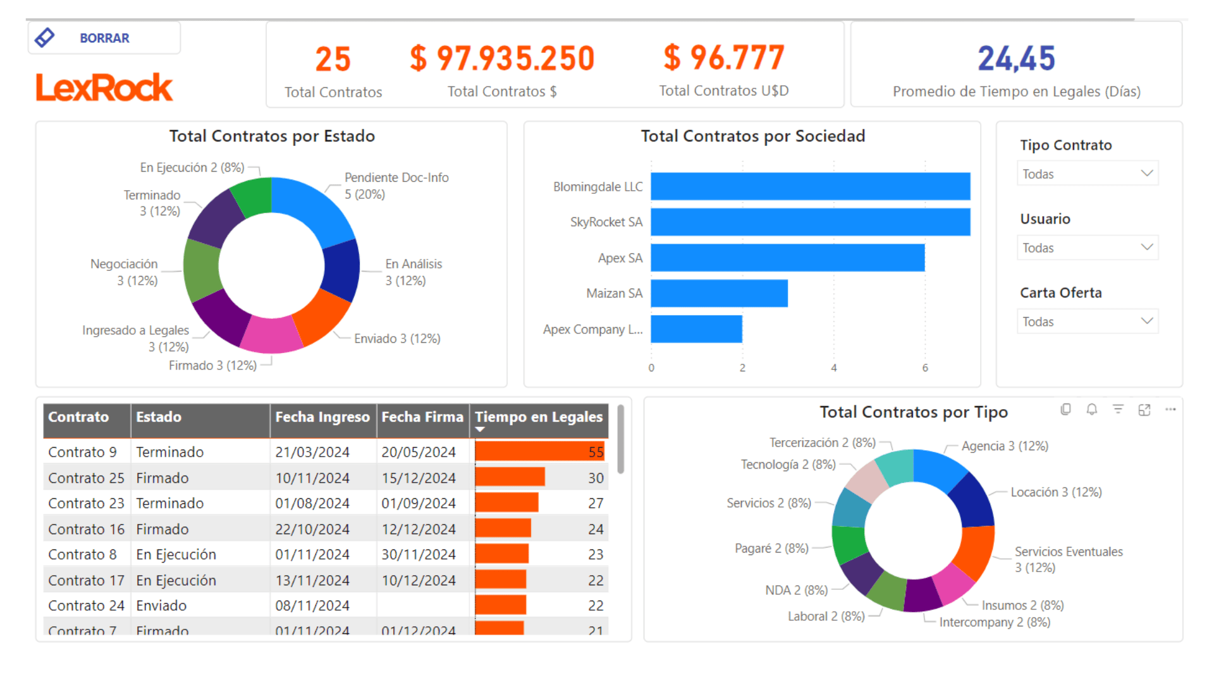Image resolution: width=1214 pixels, height=682 pixels.
Task: Sort the table by the Fecha Ingreso header
Action: (x=322, y=417)
